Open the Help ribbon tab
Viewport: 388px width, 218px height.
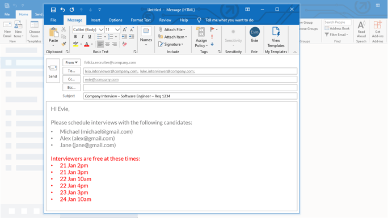(x=184, y=20)
